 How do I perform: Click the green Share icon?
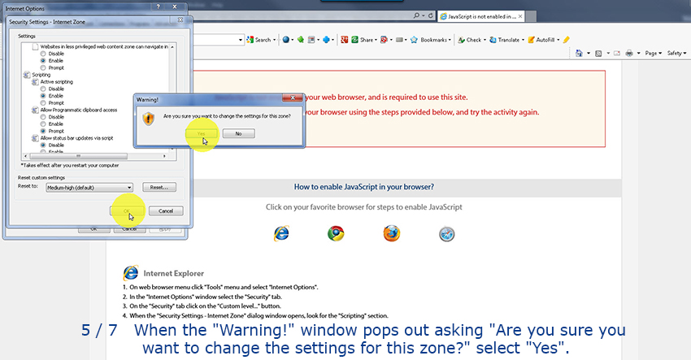coord(354,40)
